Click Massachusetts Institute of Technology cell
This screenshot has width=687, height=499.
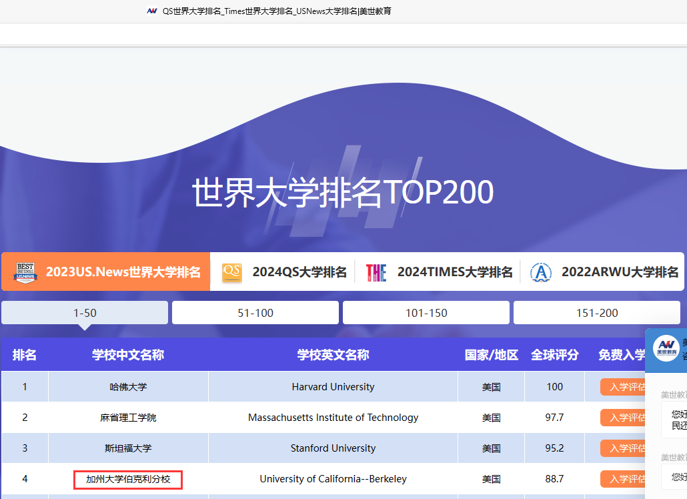coord(333,418)
